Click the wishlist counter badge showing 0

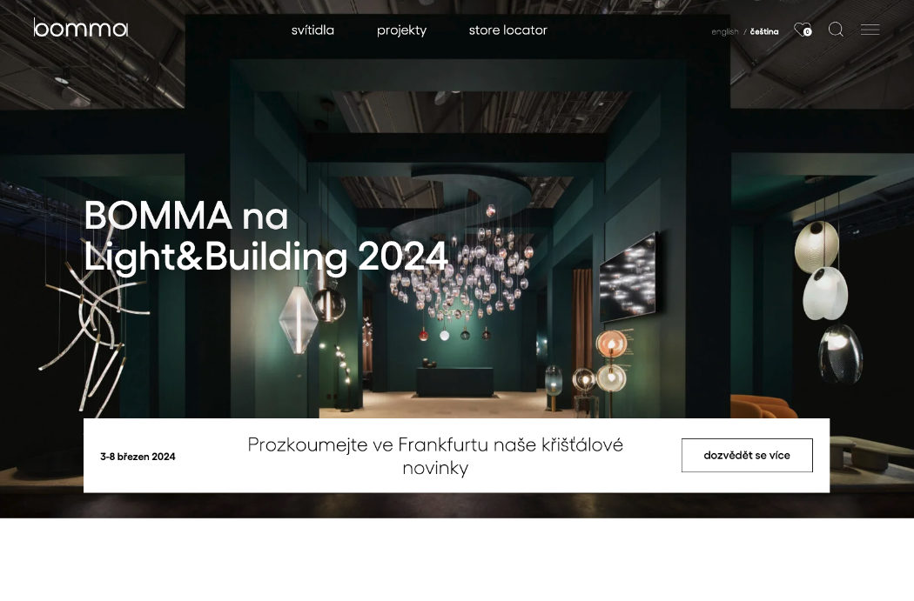click(x=807, y=32)
